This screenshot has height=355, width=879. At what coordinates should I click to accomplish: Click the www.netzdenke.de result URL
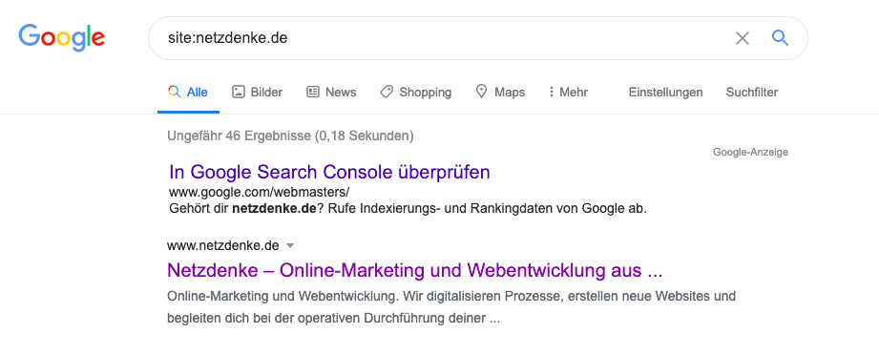[223, 245]
